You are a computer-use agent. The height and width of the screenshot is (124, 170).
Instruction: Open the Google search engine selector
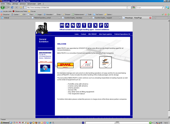pyautogui.click(x=134, y=7)
